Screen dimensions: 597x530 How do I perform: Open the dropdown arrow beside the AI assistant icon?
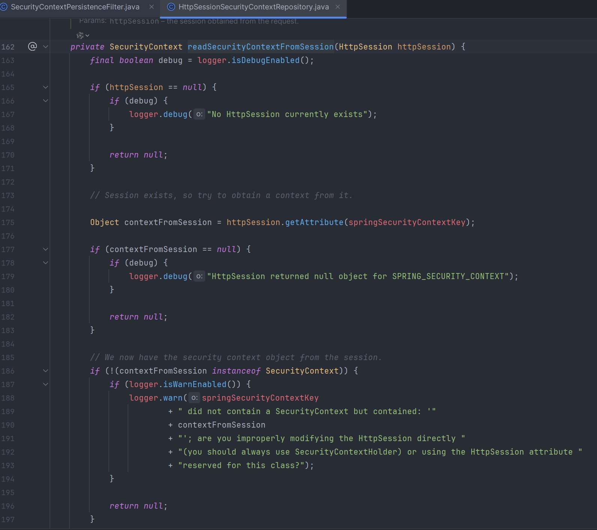[x=87, y=36]
